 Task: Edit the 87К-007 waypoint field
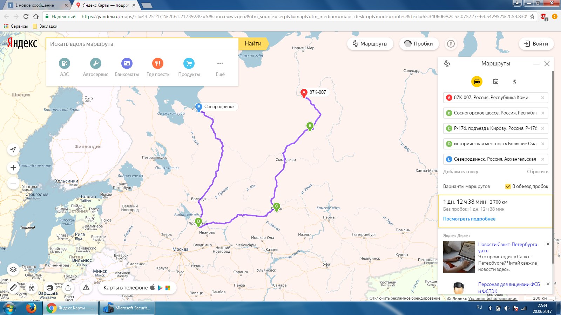click(495, 98)
